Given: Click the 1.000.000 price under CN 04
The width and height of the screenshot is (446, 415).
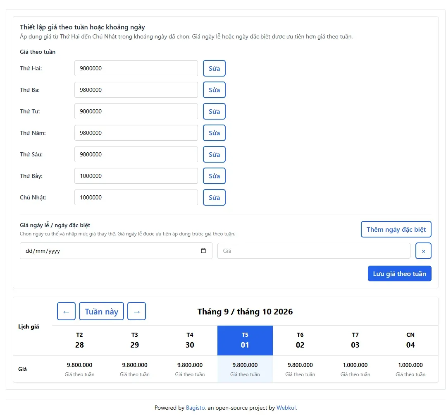Looking at the screenshot, I should [410, 365].
